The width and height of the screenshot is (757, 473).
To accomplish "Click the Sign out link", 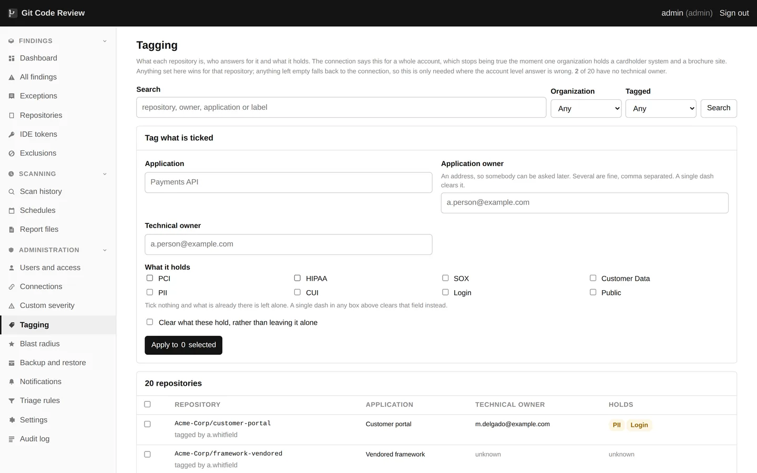I will pos(734,13).
